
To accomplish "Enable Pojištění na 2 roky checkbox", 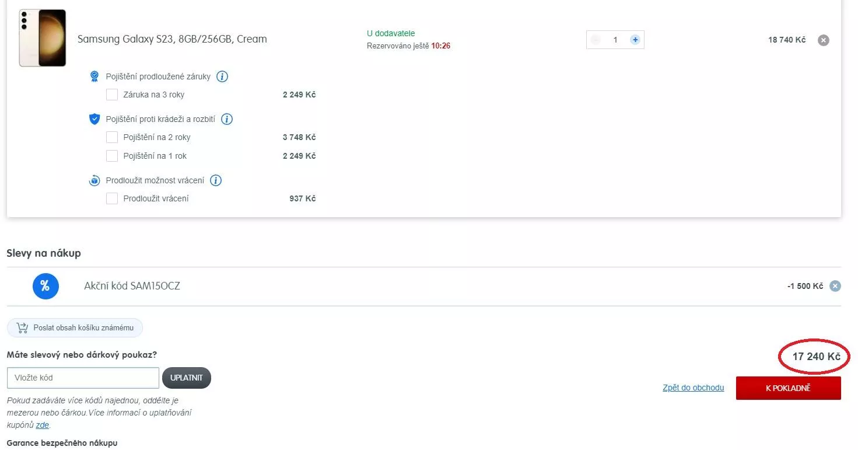I will 112,137.
